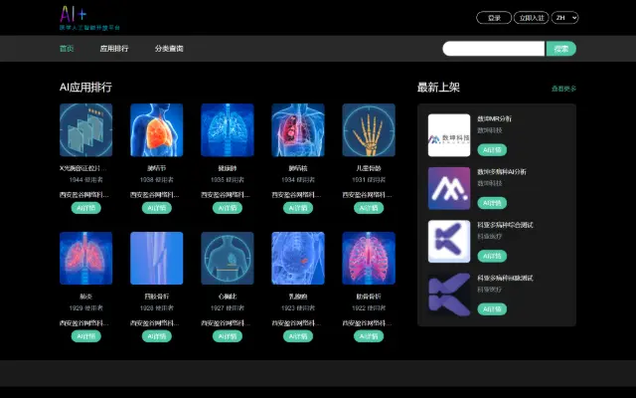Click AI详情 for 数坤多病种AI分析
Screen dimensions: 636x398
492,203
